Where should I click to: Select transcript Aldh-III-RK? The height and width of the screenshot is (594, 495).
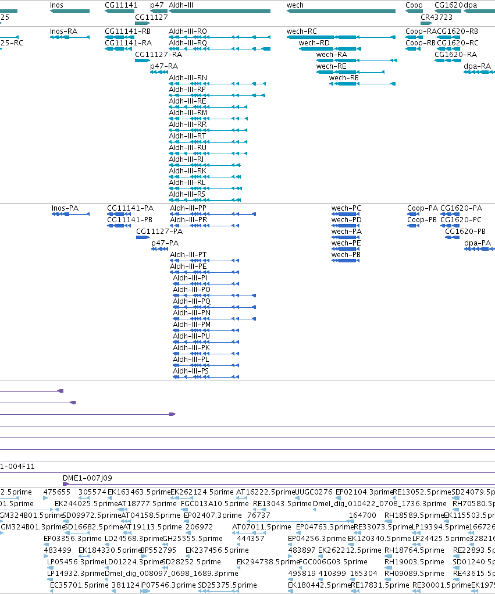pos(205,177)
